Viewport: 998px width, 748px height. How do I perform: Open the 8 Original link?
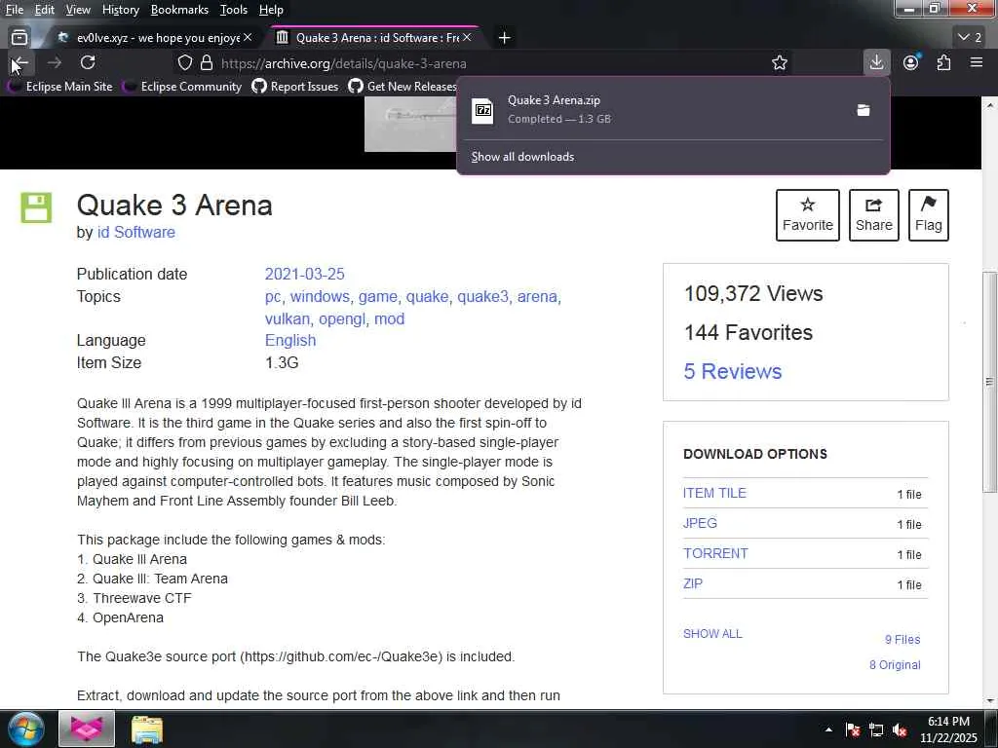(895, 664)
